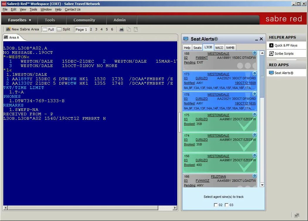This screenshot has width=308, height=221.
Task: Select the Split view layout icon
Action: (59, 29)
